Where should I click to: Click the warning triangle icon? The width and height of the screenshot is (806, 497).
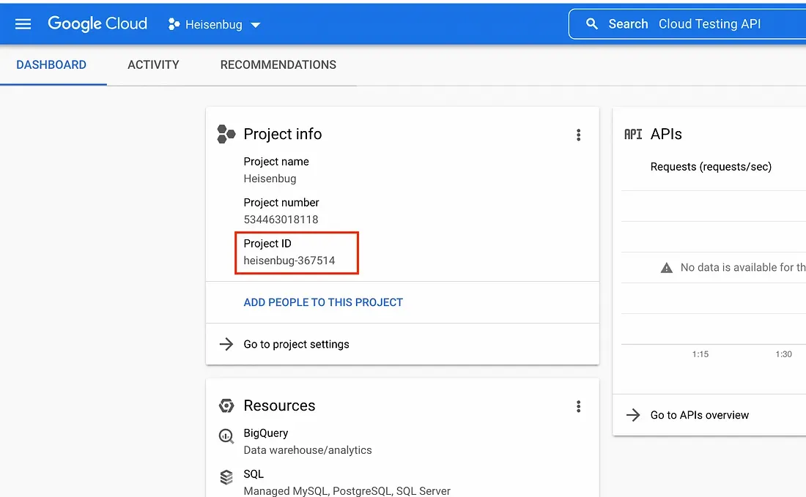tap(666, 267)
